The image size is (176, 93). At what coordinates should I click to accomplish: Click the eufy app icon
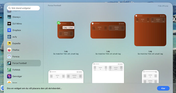9,37
